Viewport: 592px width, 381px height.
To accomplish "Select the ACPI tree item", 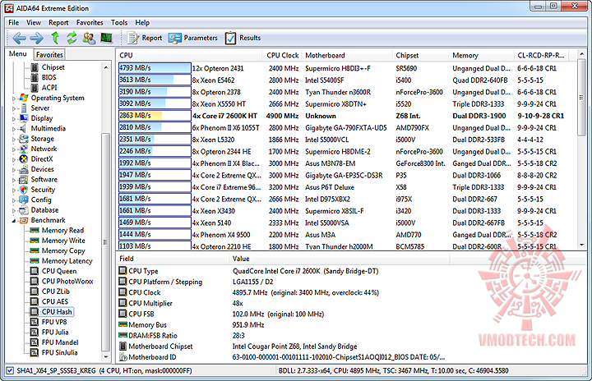I will [x=49, y=88].
